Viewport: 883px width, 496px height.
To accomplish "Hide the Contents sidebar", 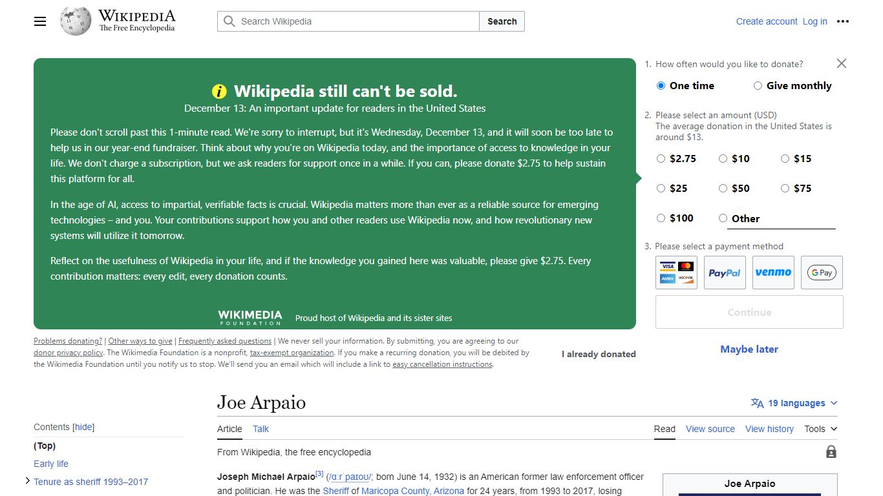I will [84, 427].
